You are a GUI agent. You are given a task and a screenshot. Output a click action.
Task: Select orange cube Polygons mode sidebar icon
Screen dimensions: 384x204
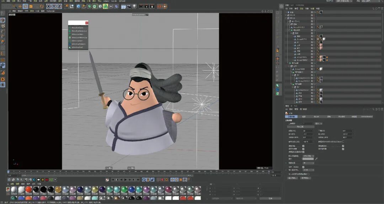3,42
